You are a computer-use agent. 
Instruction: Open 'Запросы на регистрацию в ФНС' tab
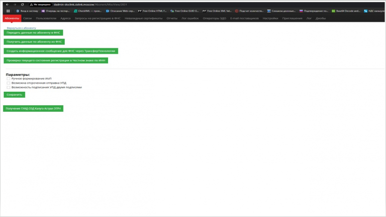(98, 18)
